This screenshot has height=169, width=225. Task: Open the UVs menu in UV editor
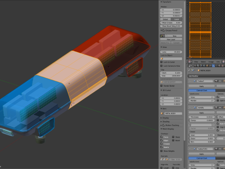point(218,61)
